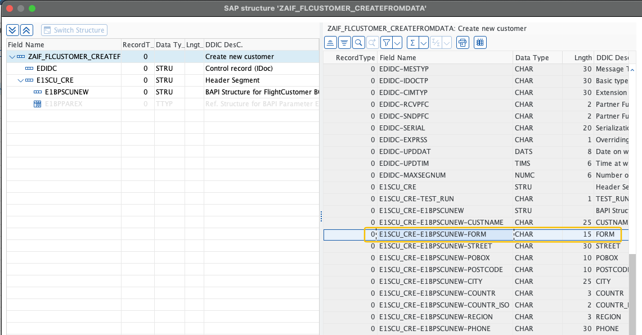This screenshot has height=335, width=642.
Task: Click the table type icon beside E1BPPAREX
Action: pyautogui.click(x=37, y=104)
